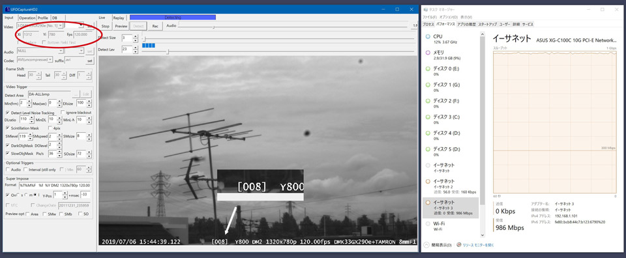Click the 簡易表示 collapse arrow icon
The image size is (626, 258).
click(426, 244)
